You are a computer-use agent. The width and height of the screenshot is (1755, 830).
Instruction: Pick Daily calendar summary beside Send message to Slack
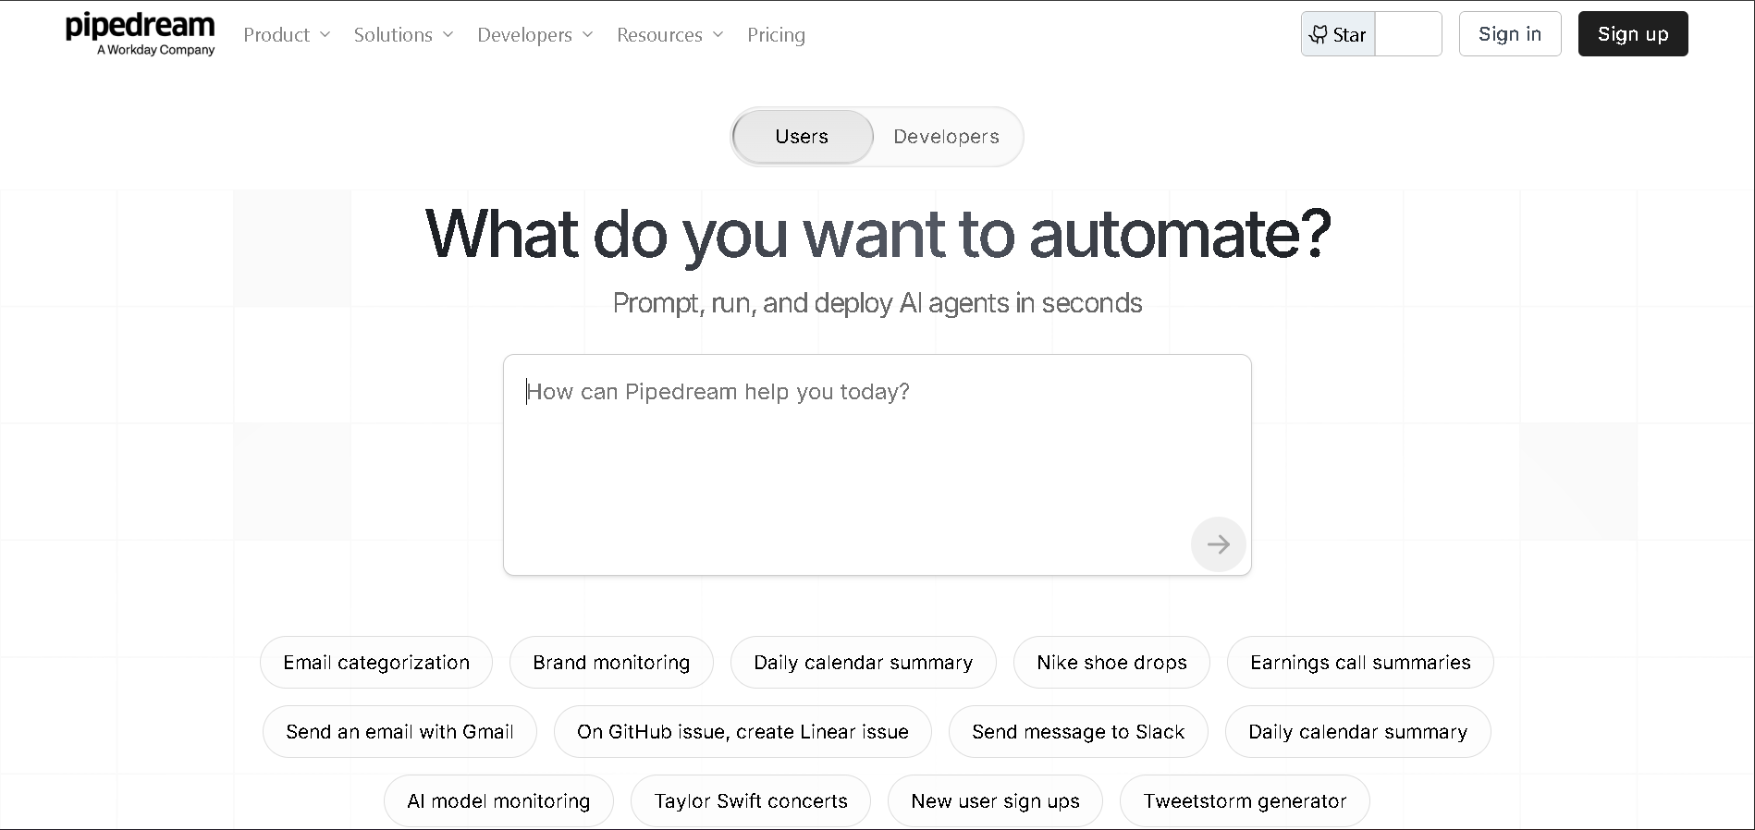(1357, 732)
